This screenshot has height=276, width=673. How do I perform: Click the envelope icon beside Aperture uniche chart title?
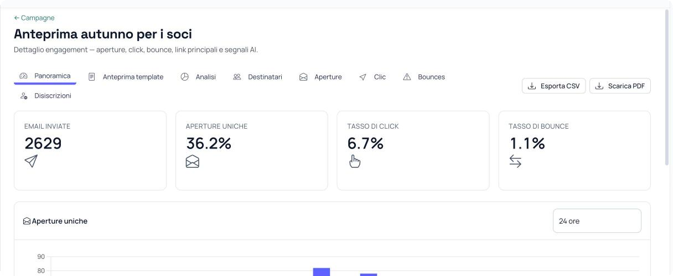tap(27, 221)
